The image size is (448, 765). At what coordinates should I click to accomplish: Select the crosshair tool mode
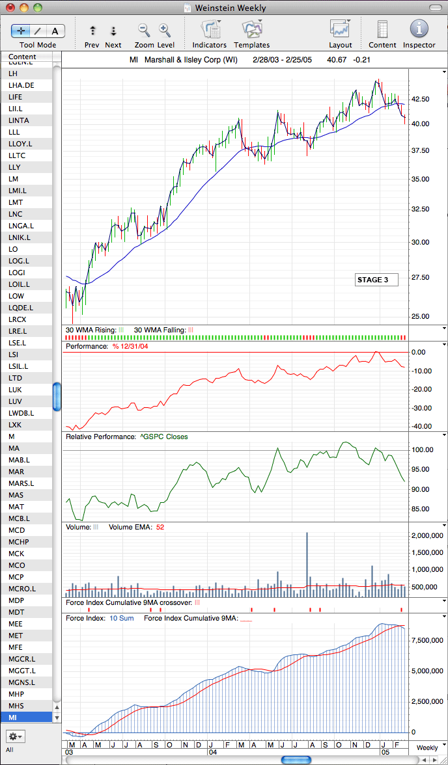21,31
